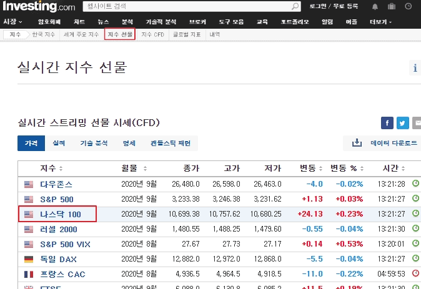
Task: Click green clock icon in S&P 500 row
Action: (415, 198)
